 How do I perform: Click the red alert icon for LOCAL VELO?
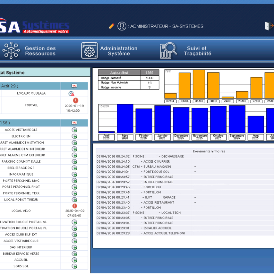[75, 206]
